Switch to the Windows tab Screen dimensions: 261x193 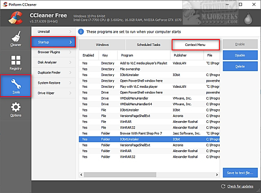[102, 45]
